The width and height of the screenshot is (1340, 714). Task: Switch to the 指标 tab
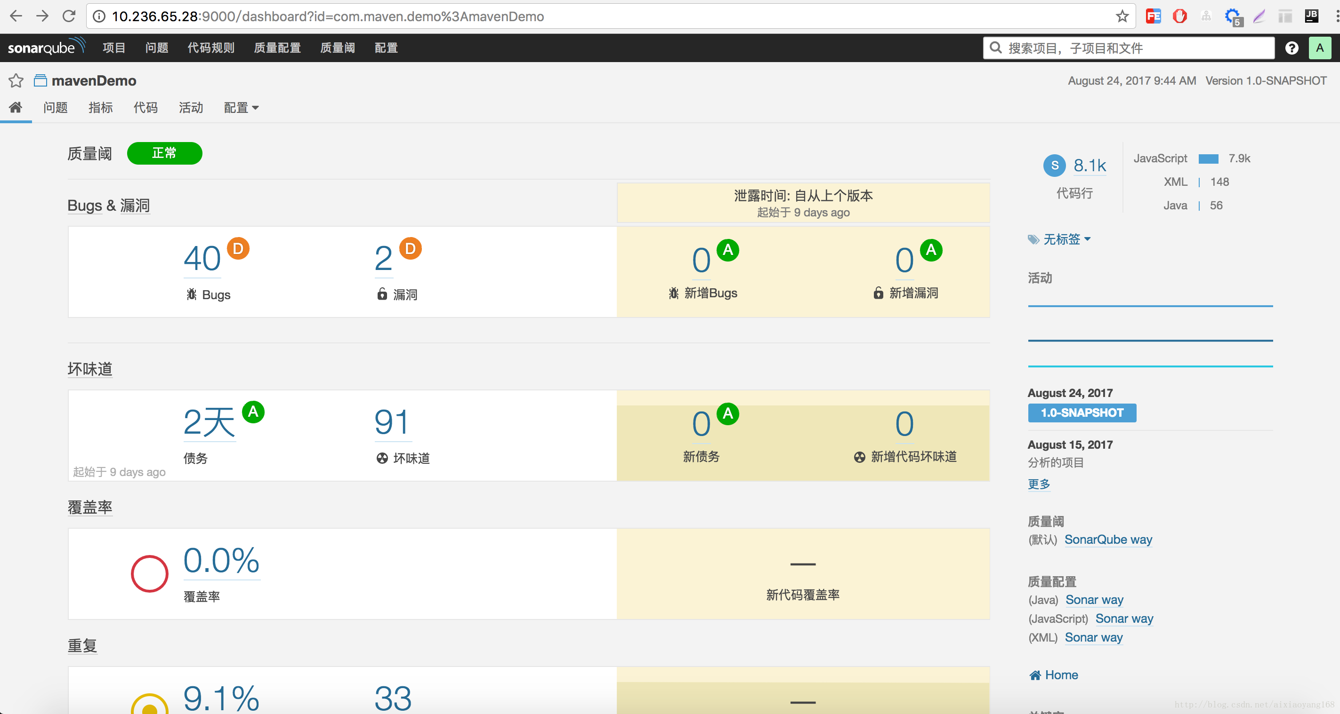point(100,108)
